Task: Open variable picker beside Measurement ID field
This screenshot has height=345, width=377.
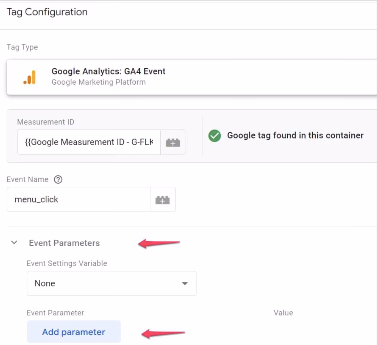Action: [173, 142]
